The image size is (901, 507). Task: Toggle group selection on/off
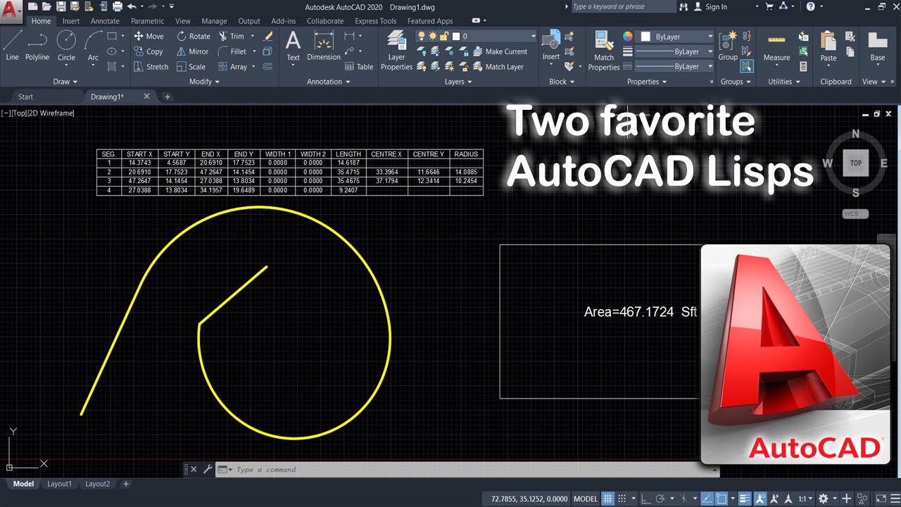747,66
